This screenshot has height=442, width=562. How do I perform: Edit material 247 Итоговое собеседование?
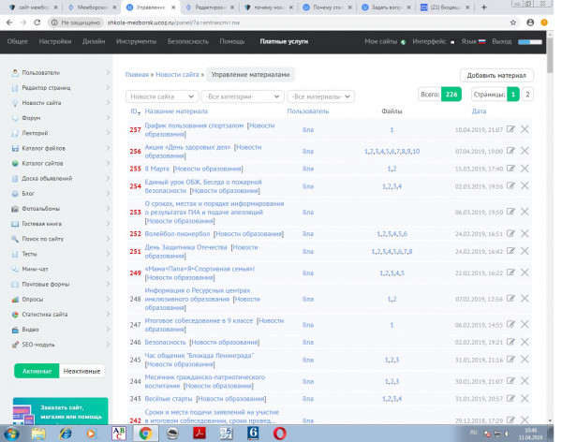(510, 324)
